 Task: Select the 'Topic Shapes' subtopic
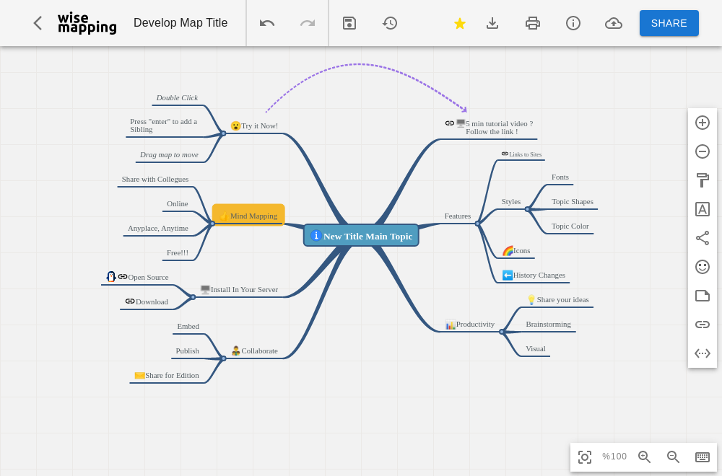(x=573, y=202)
